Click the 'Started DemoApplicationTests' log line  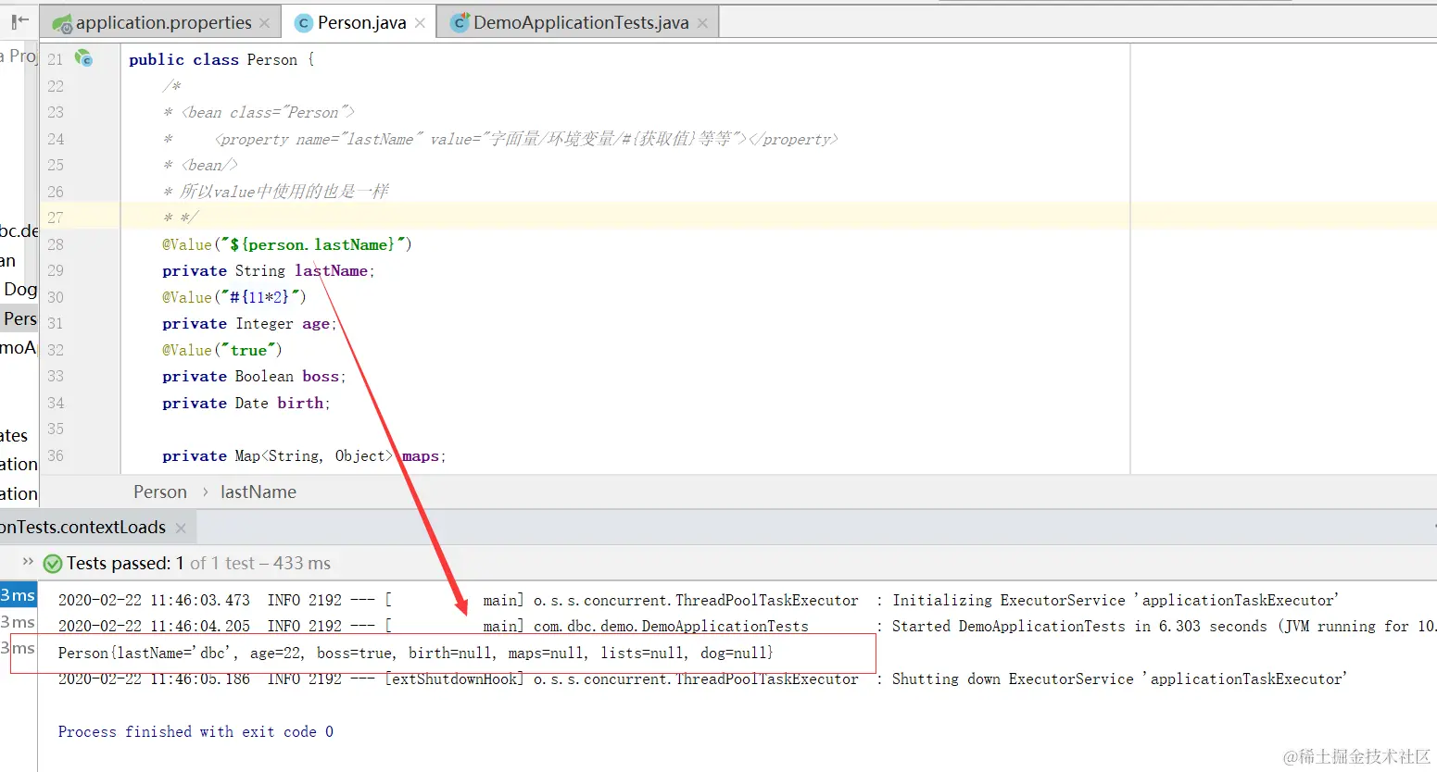point(746,627)
